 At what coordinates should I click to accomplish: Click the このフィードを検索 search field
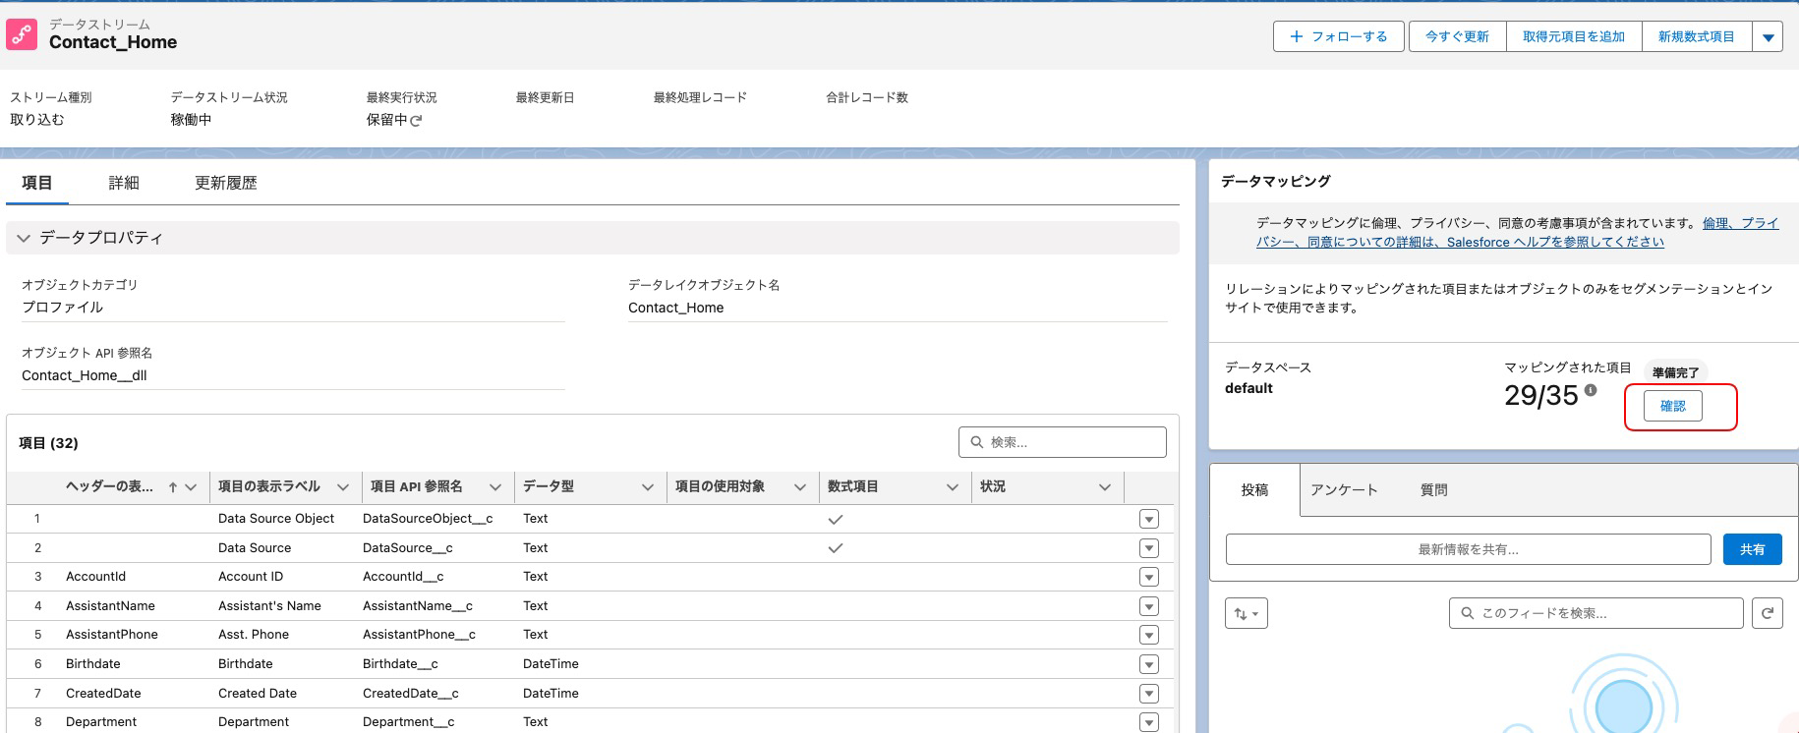tap(1596, 613)
